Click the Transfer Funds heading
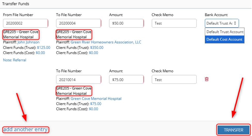 (16, 4)
